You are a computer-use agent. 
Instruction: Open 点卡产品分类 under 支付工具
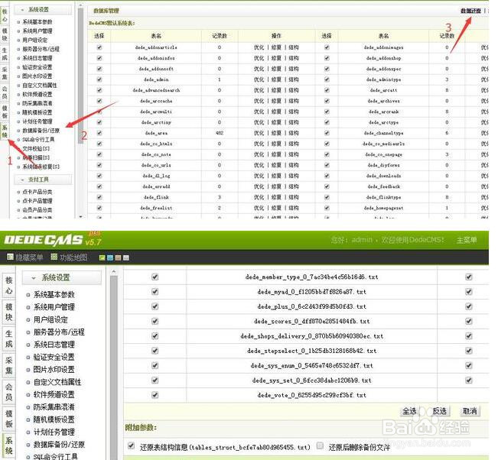(x=37, y=192)
